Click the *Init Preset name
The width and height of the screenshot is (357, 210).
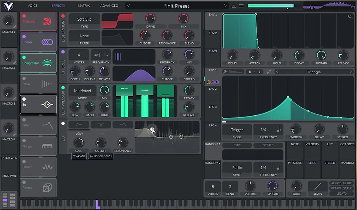pyautogui.click(x=177, y=6)
